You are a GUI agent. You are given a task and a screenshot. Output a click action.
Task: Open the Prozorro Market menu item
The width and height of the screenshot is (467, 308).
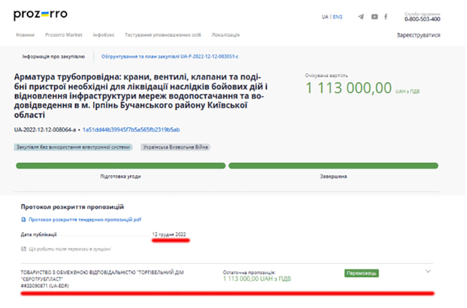click(x=64, y=35)
